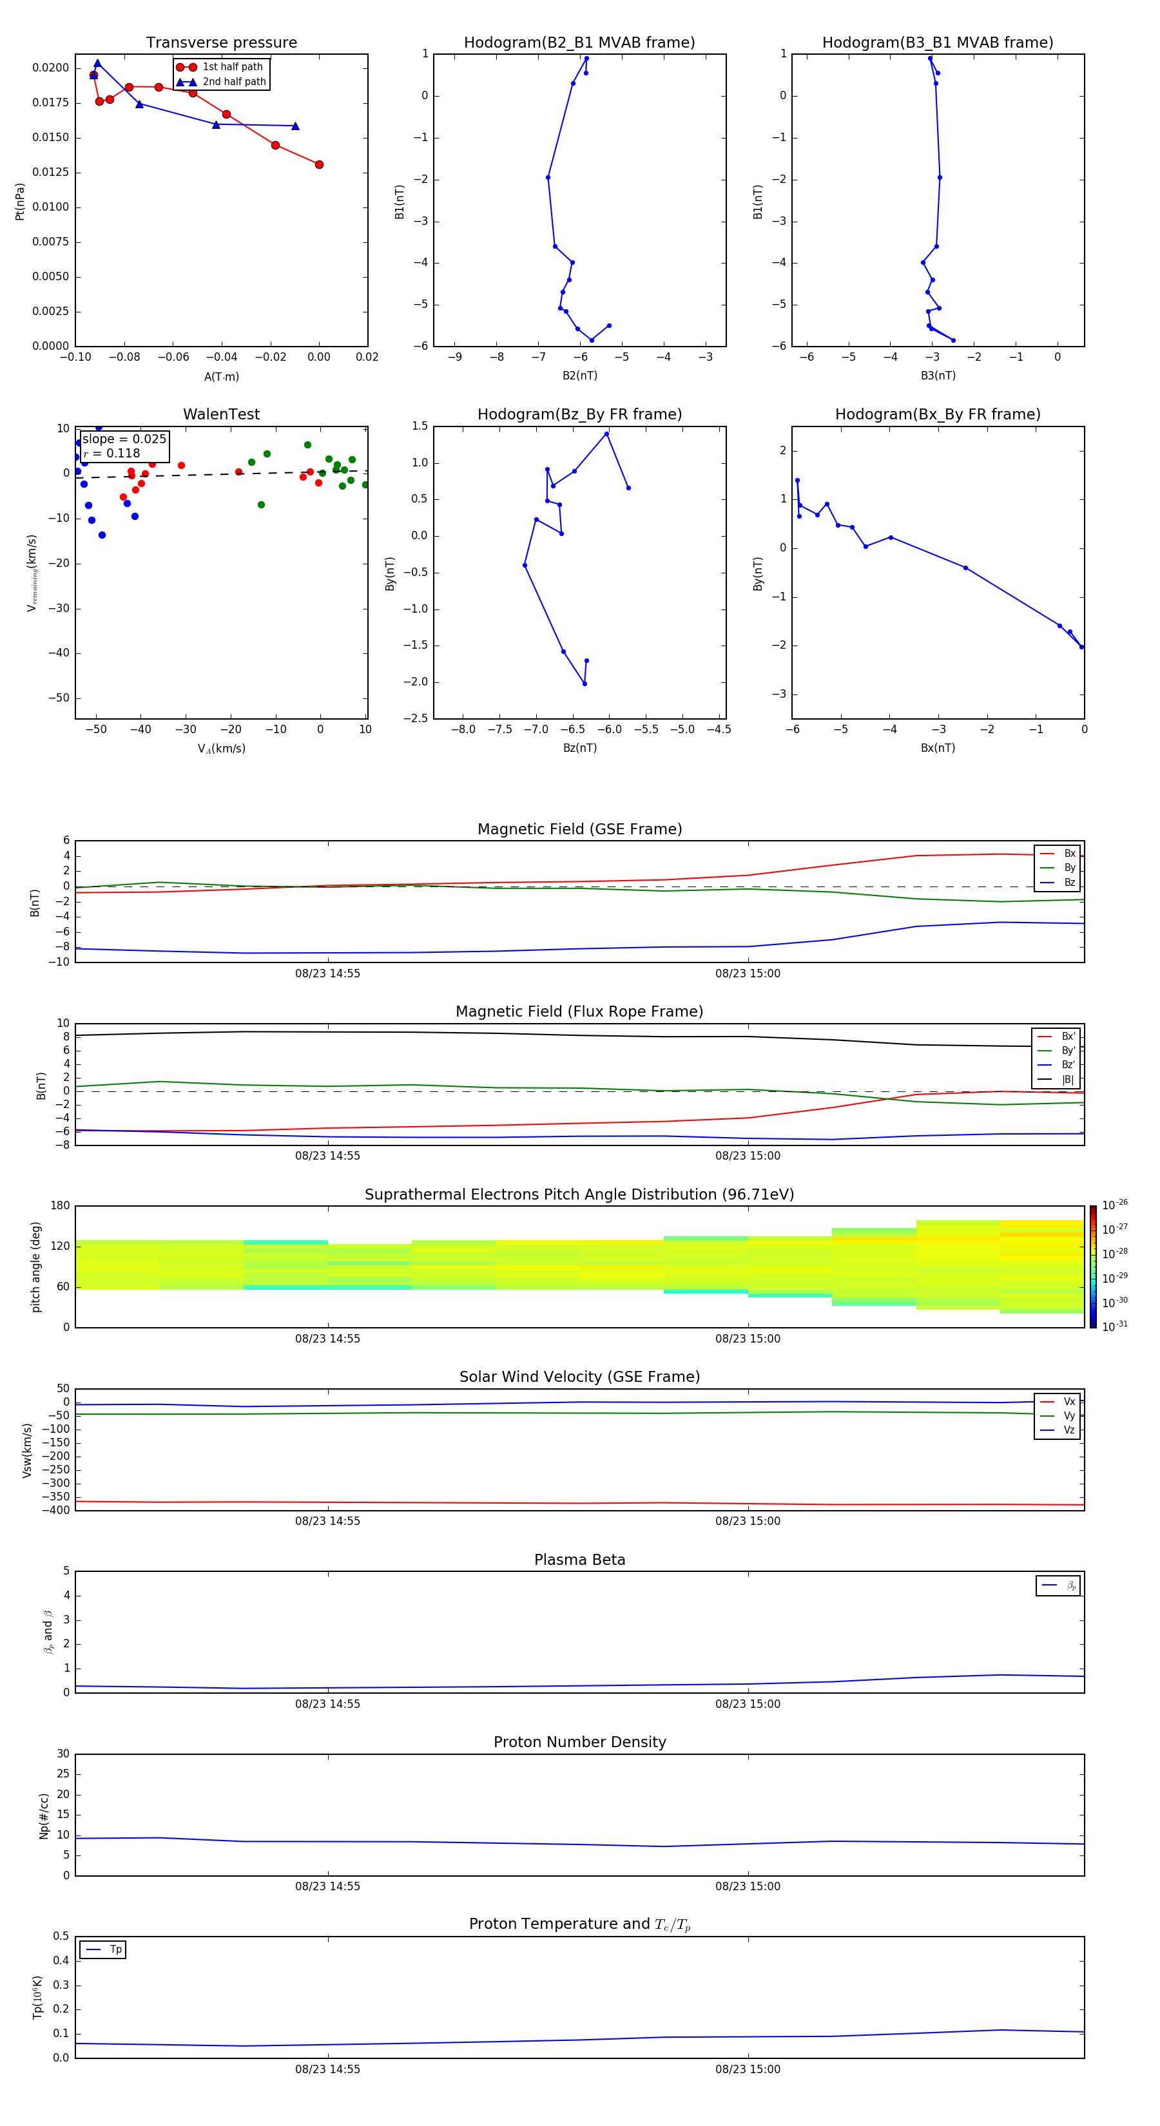Click the 'Transverse pressure' plot title
Viewport: 1160px width, 2126px height.
221,43
